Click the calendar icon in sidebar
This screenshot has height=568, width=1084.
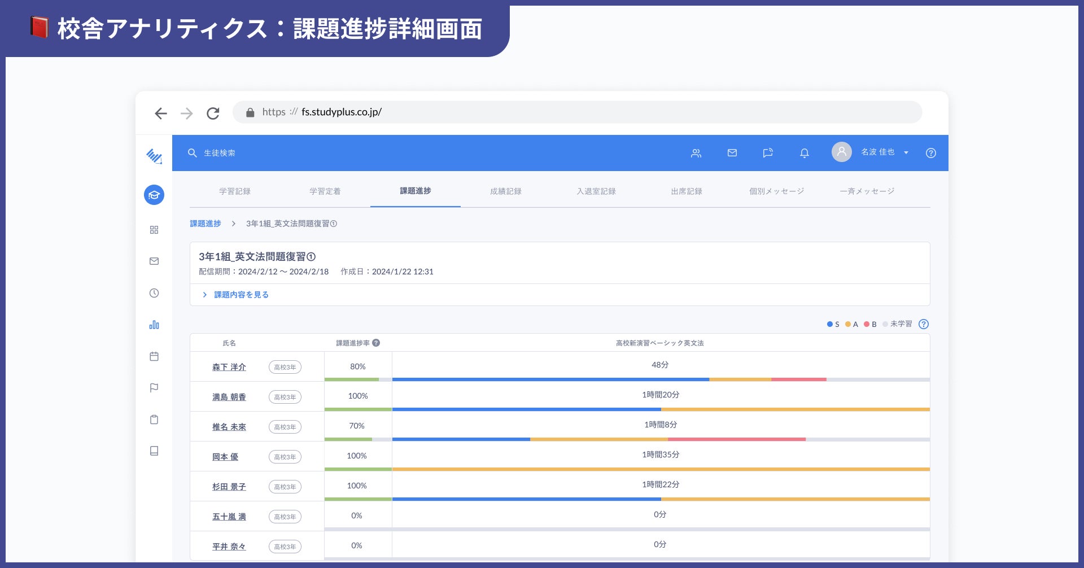click(154, 356)
